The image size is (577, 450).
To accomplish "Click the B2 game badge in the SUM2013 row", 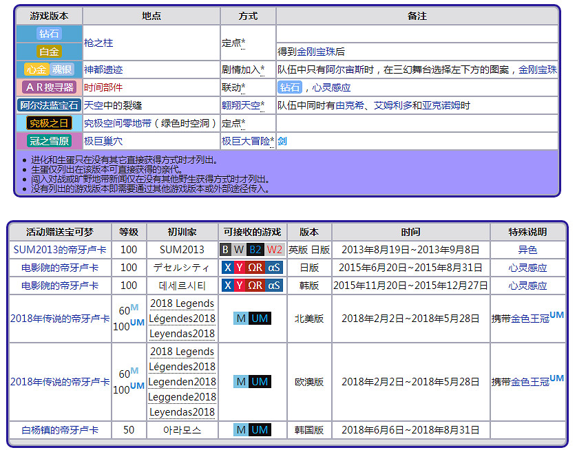I will [255, 250].
